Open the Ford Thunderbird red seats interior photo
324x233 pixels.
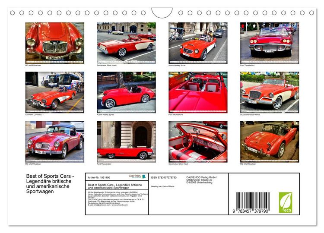tap(198, 92)
